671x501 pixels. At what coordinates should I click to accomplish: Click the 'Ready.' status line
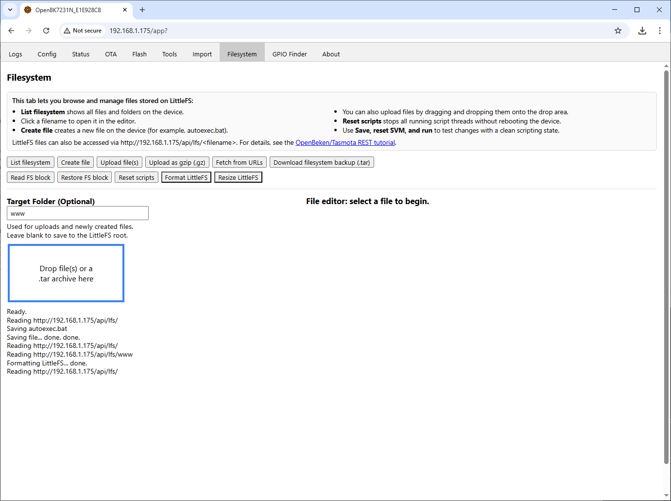point(17,312)
